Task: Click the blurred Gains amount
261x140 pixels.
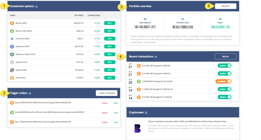Action: (220, 27)
